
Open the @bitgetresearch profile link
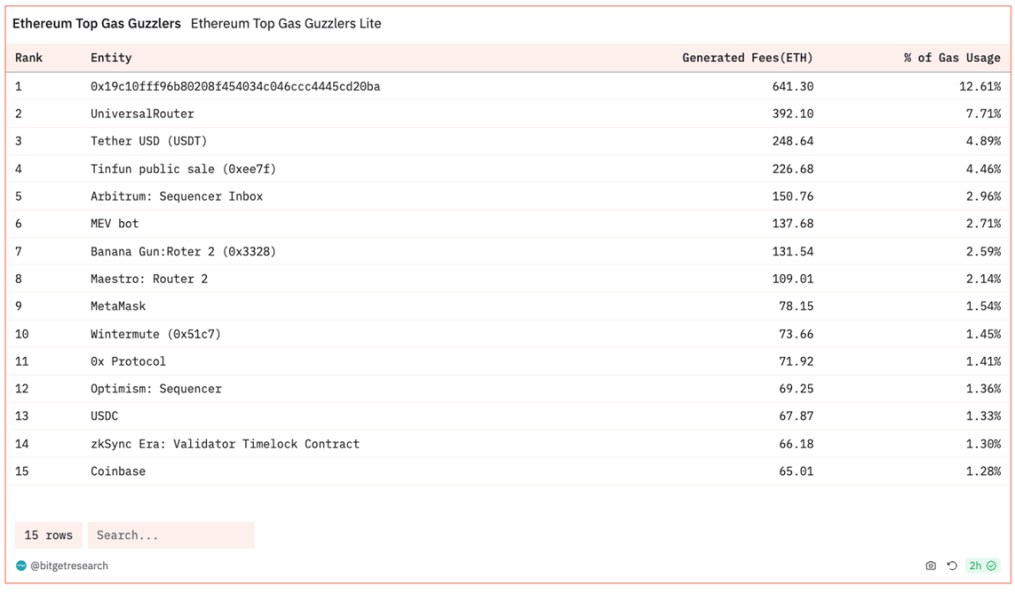click(x=69, y=566)
